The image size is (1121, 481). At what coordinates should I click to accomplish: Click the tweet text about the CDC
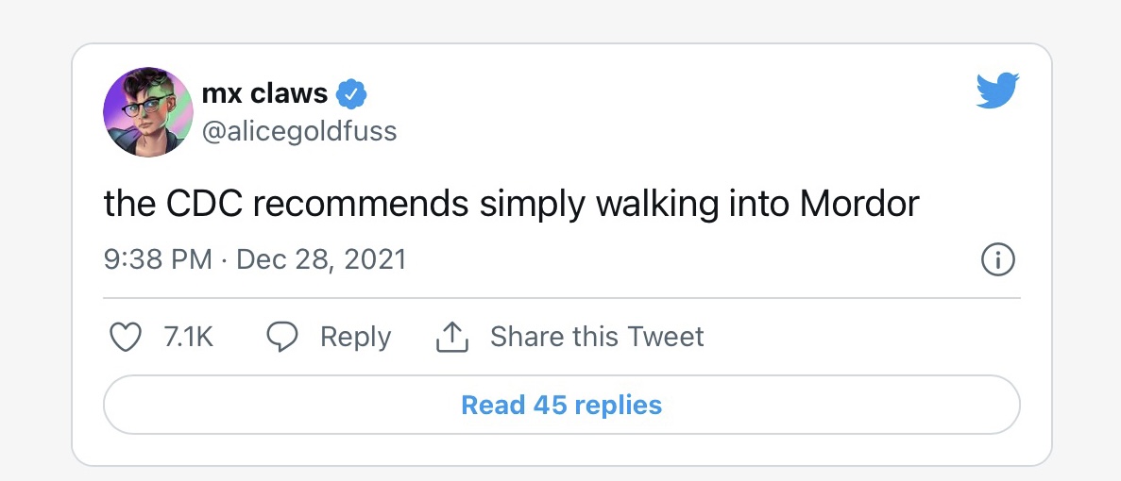pyautogui.click(x=511, y=204)
